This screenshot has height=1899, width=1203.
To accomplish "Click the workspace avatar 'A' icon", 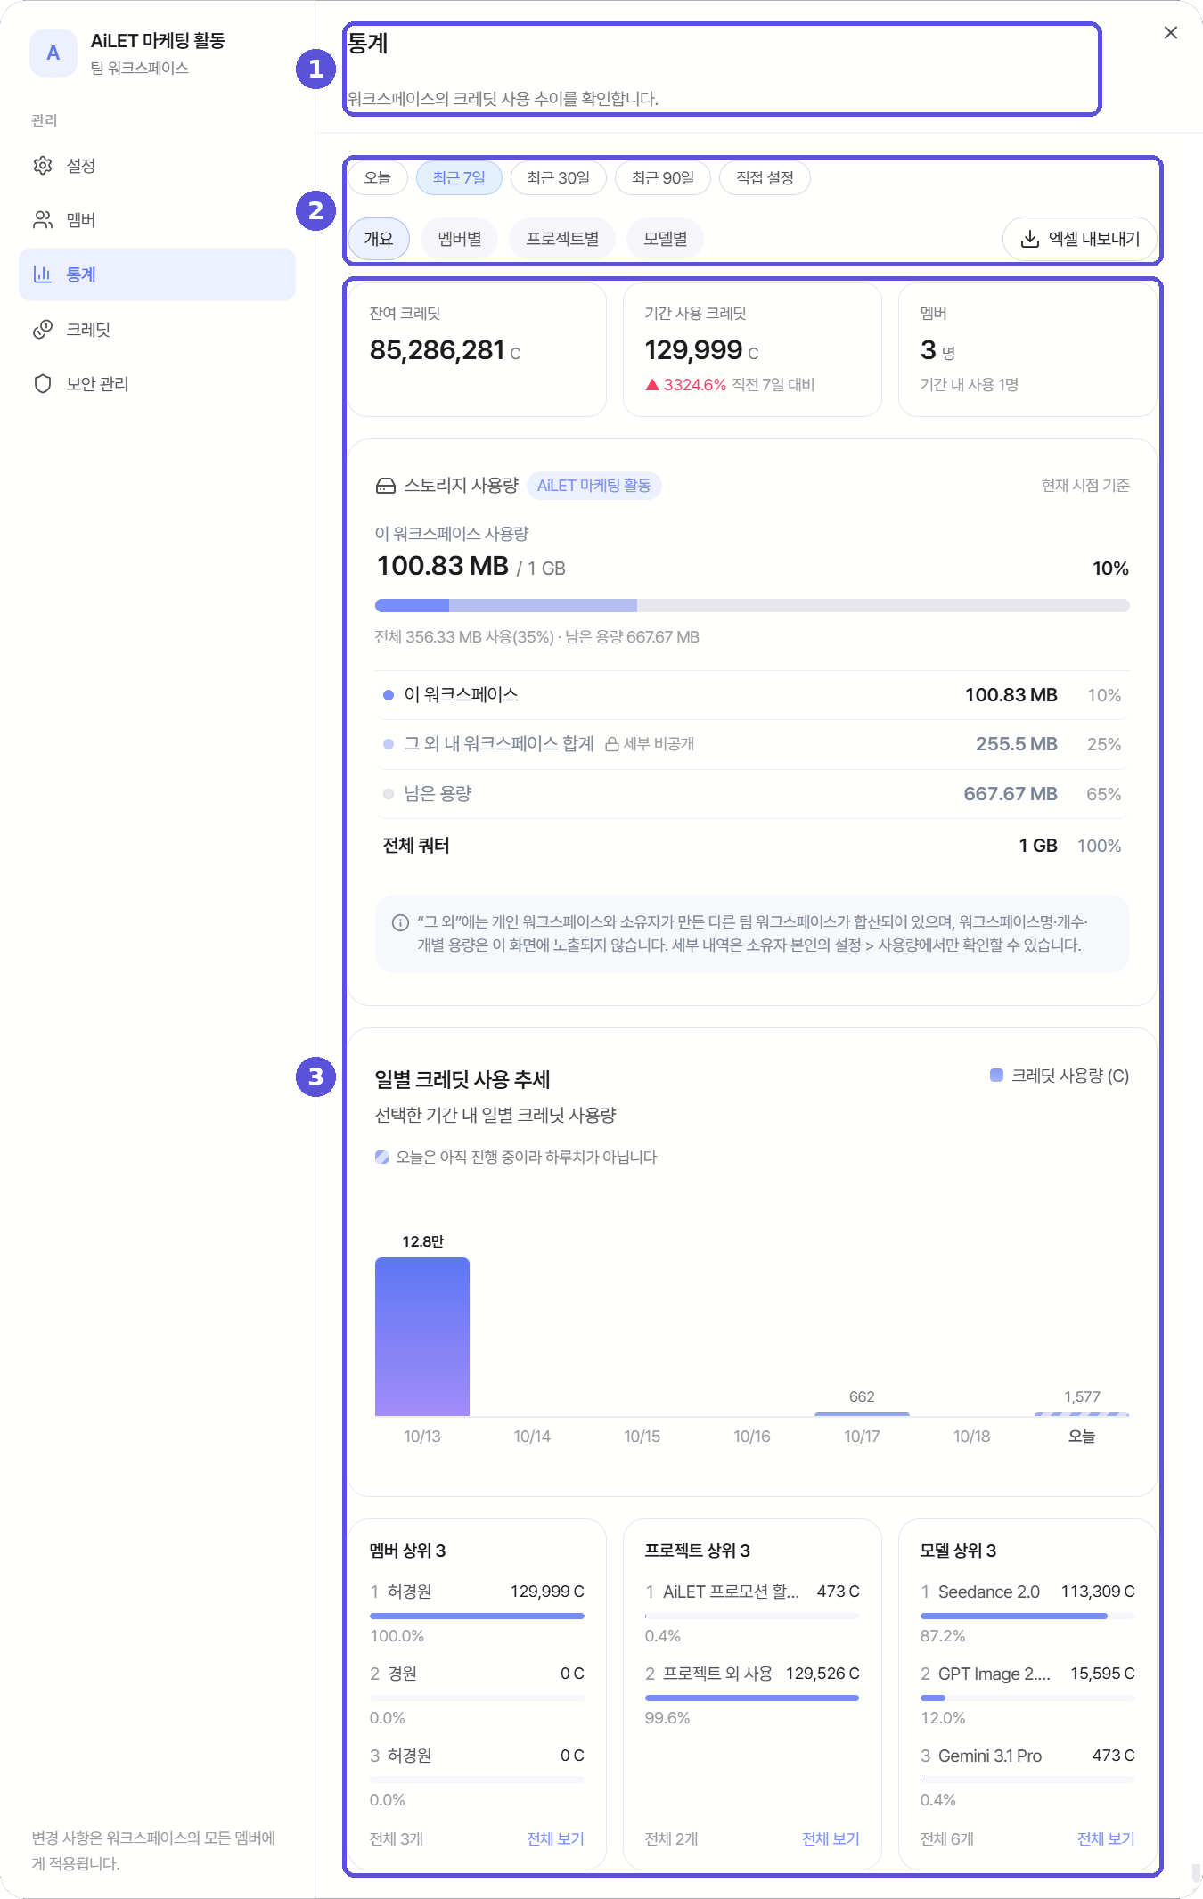I will (x=53, y=53).
